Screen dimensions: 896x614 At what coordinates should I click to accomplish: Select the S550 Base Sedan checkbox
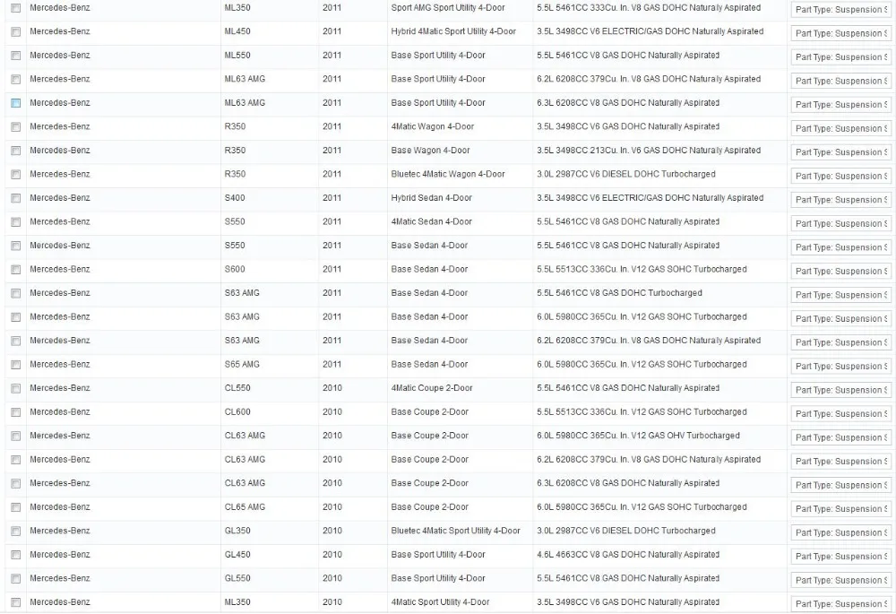tap(15, 246)
